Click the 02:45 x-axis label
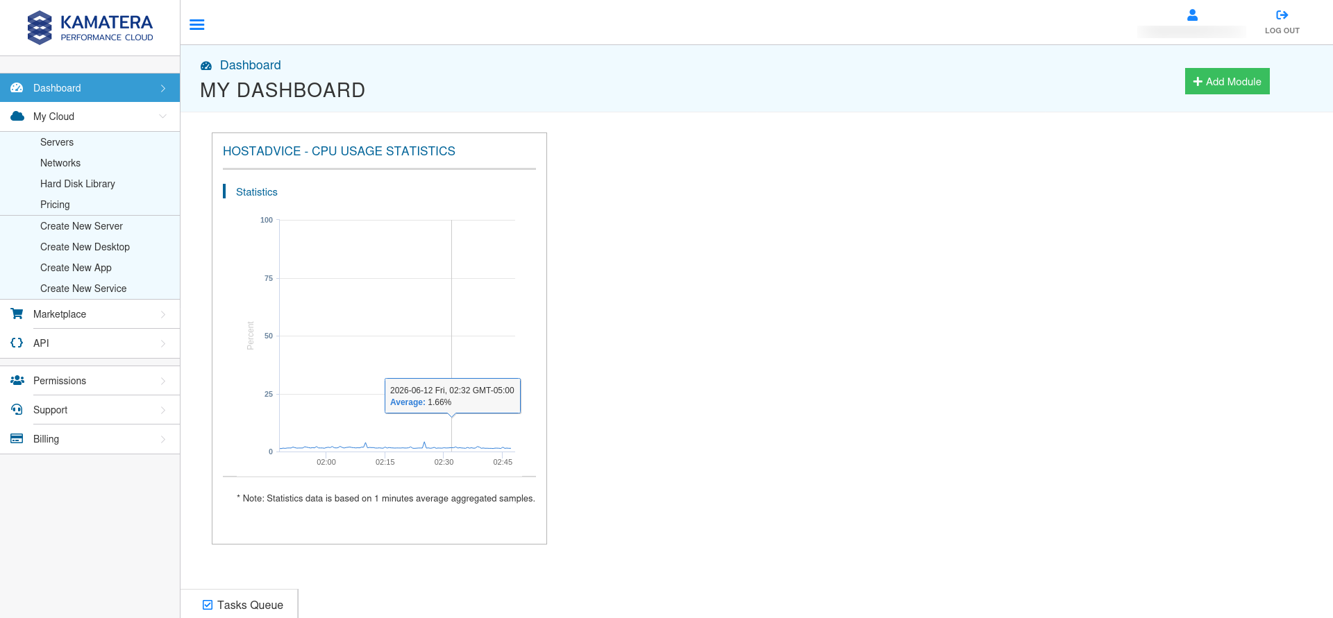Screen dimensions: 1333x618 pyautogui.click(x=503, y=462)
